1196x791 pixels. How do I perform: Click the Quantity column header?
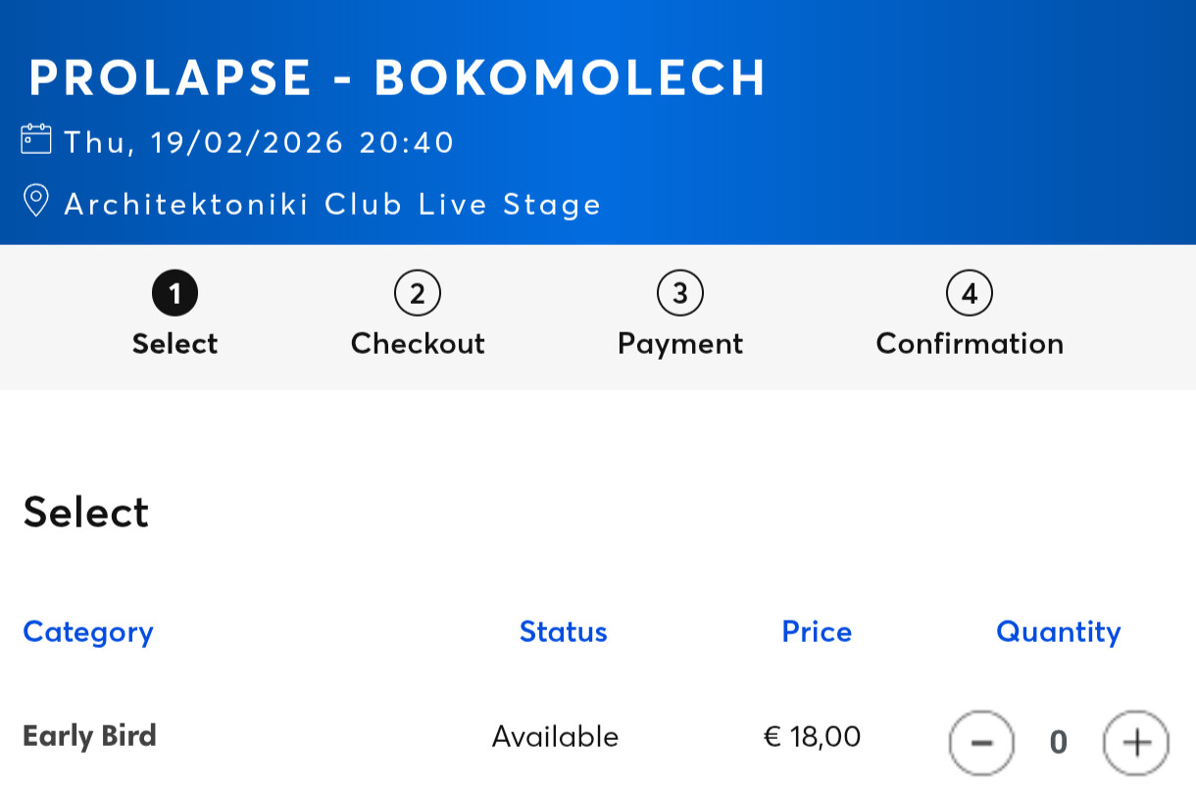click(x=1059, y=632)
